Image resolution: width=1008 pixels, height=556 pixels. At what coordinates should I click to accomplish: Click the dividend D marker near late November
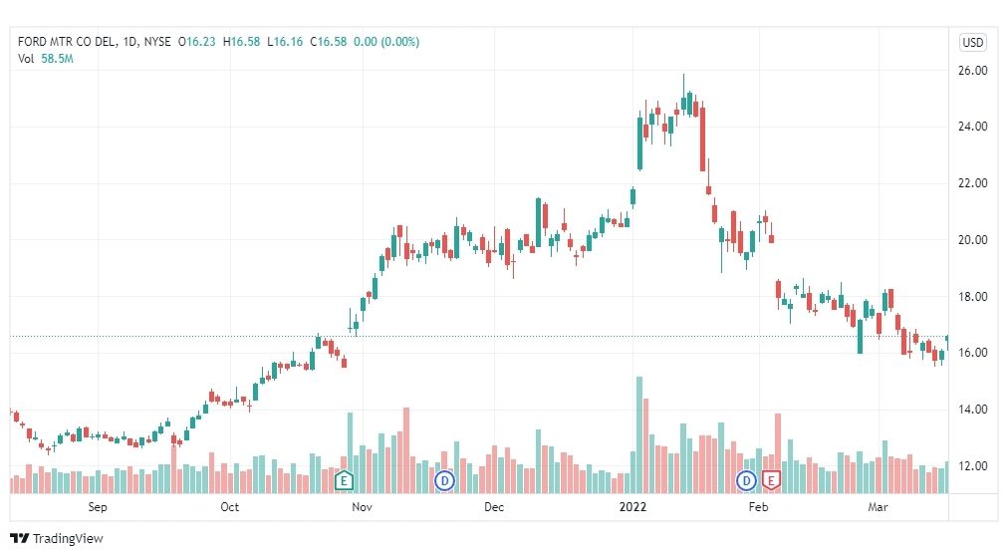(444, 480)
